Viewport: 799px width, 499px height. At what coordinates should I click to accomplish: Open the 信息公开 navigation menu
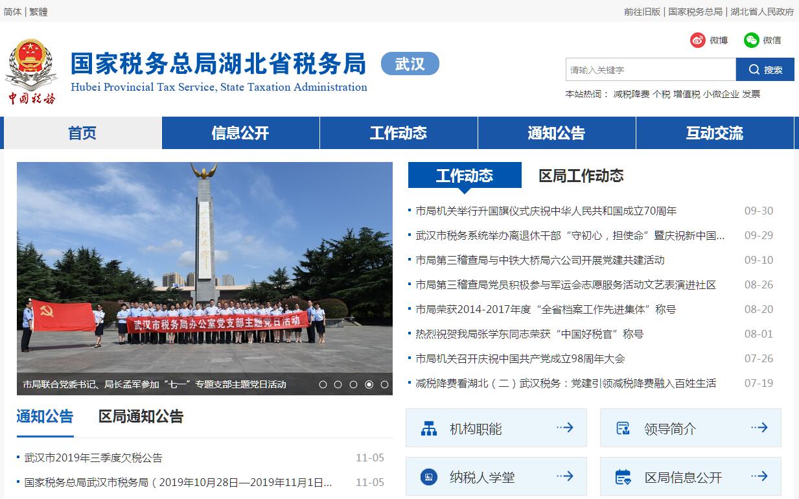pos(240,133)
